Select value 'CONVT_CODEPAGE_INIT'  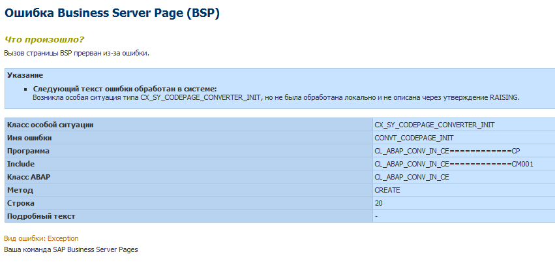[x=413, y=138]
